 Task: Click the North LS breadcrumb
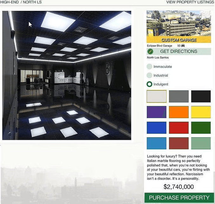[x=32, y=2]
